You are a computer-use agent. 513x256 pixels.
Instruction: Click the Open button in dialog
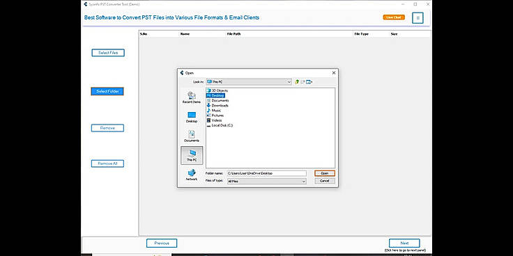325,173
